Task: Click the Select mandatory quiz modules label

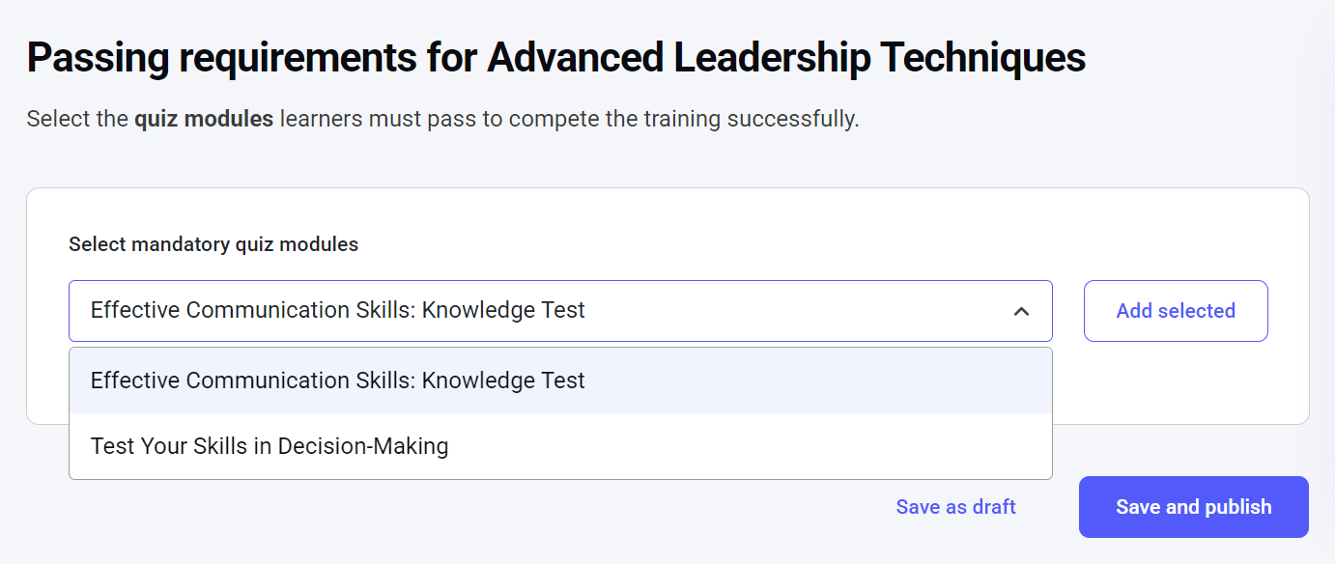Action: [213, 244]
